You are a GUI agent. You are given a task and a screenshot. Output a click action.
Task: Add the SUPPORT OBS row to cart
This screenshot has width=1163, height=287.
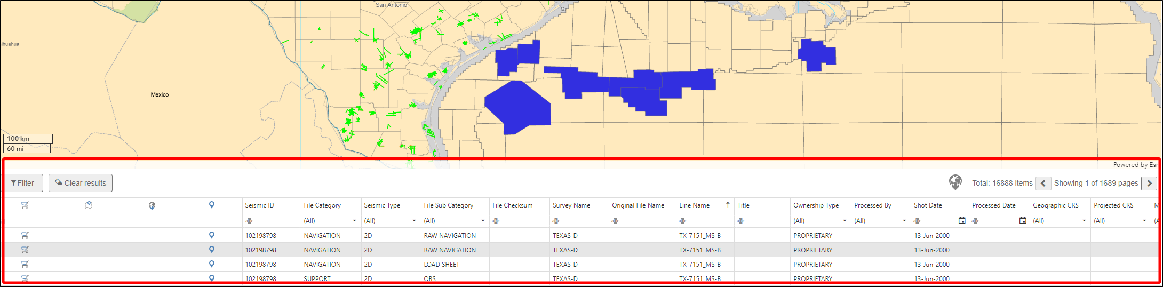coord(25,278)
